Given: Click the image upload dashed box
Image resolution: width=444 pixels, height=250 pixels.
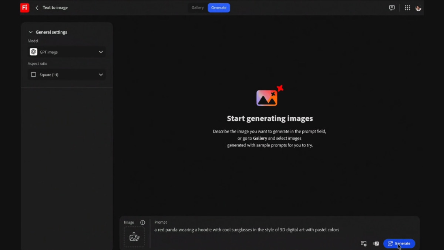Looking at the screenshot, I should pyautogui.click(x=134, y=236).
